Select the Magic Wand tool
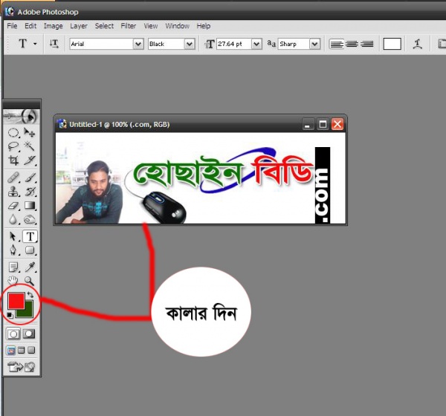The image size is (446, 416). [30, 146]
